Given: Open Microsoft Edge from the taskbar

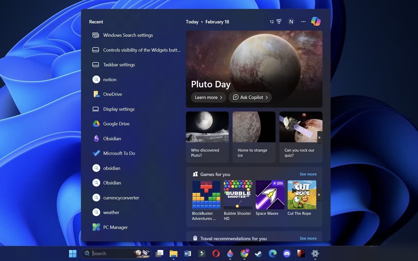Looking at the screenshot, I should coord(273,254).
